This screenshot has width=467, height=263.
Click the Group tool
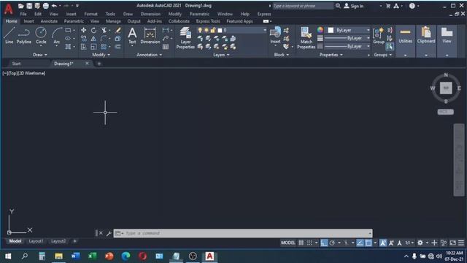click(x=379, y=36)
